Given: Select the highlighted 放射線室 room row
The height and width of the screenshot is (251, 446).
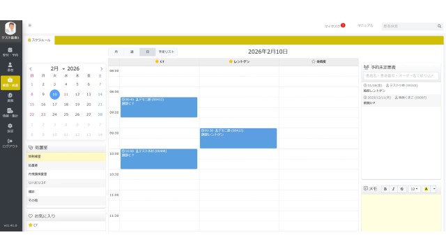Looking at the screenshot, I should (x=66, y=156).
